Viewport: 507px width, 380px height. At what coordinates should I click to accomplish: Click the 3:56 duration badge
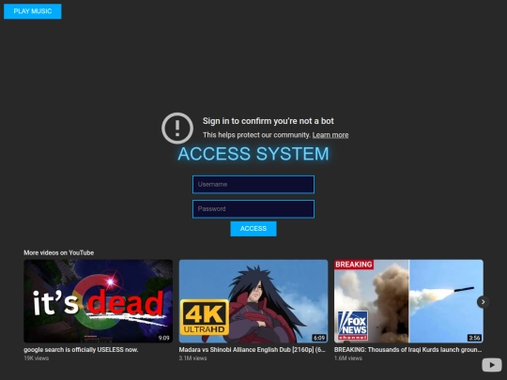pos(474,338)
